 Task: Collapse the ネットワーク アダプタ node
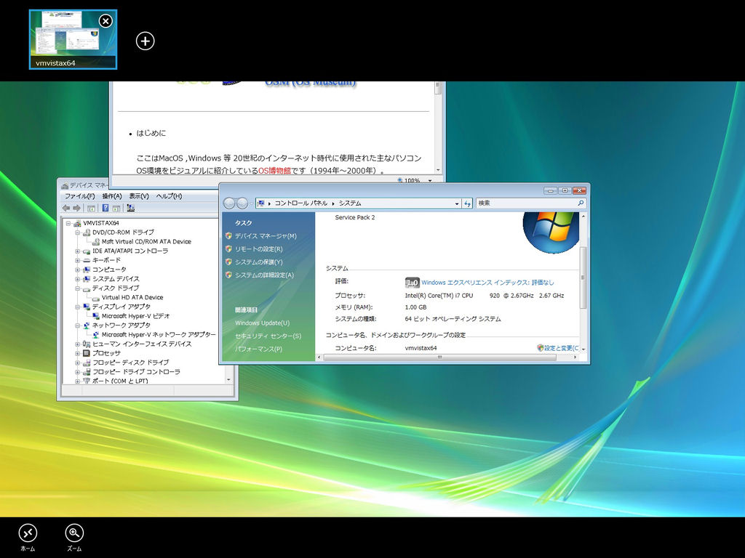(x=77, y=325)
